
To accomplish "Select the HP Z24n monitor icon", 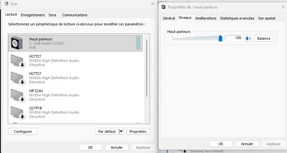I will 18,95.
